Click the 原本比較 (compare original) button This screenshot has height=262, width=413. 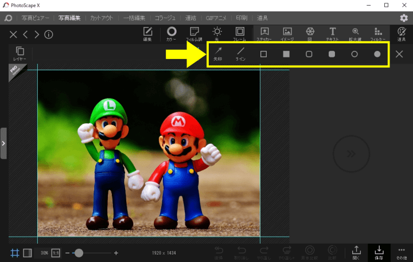click(x=310, y=253)
